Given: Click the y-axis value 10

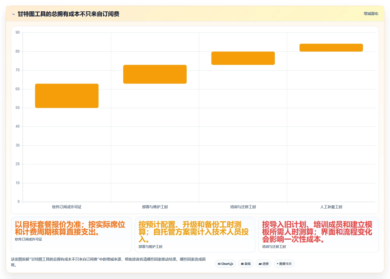Looking at the screenshot, I should 18,183.
